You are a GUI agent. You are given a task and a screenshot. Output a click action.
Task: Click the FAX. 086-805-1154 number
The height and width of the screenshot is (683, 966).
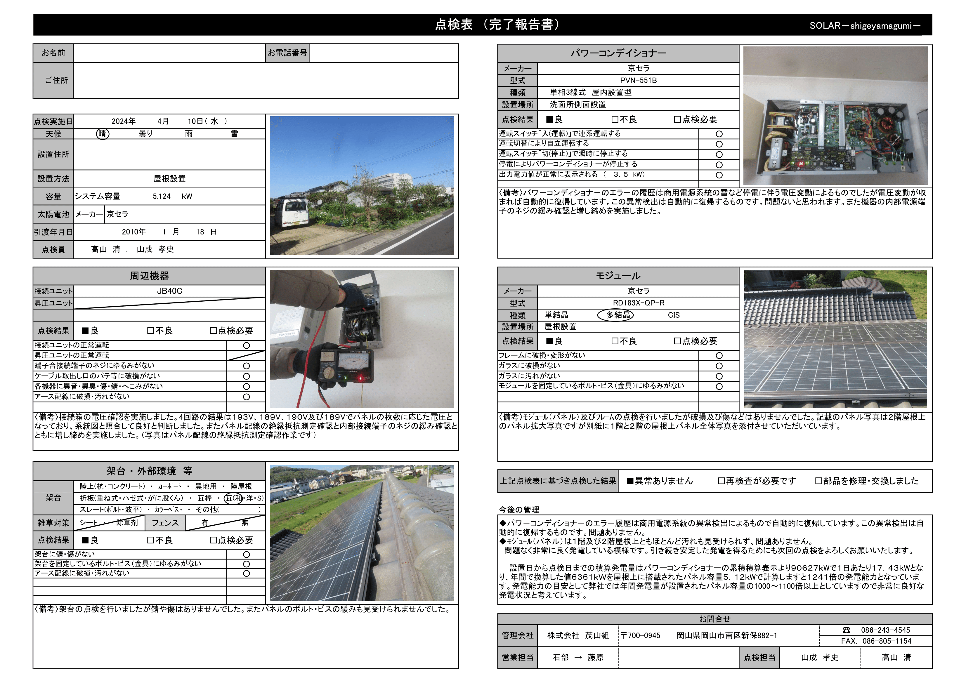point(876,641)
